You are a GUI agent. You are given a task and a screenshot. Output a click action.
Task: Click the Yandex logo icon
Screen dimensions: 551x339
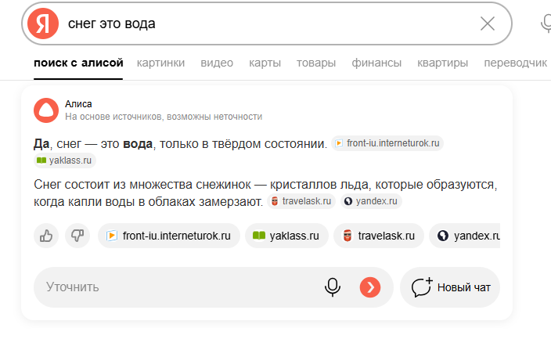(x=43, y=23)
